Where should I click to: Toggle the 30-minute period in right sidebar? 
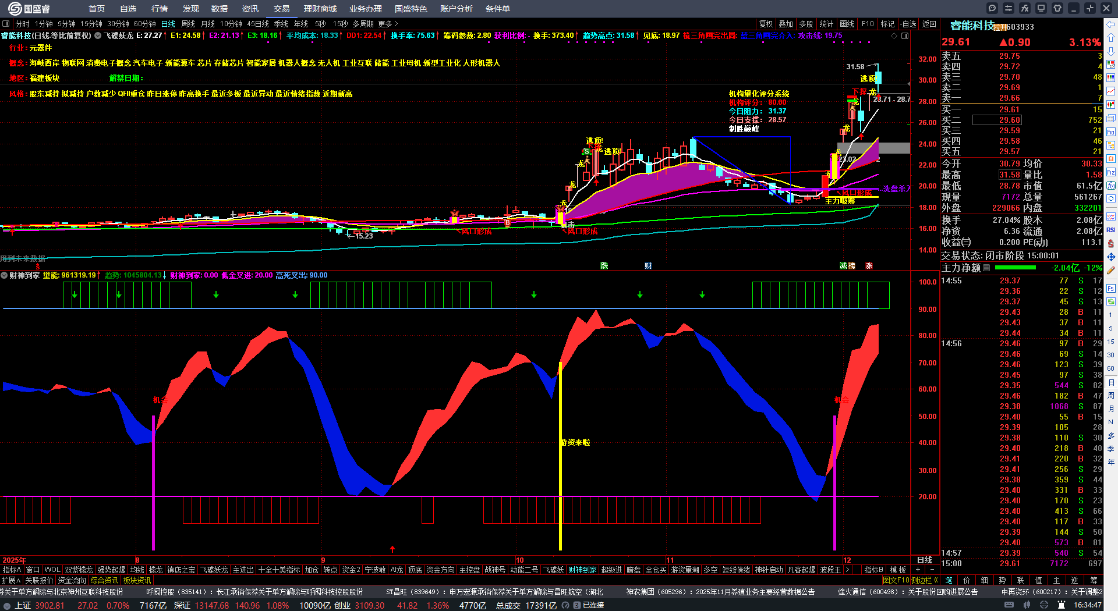1111,355
